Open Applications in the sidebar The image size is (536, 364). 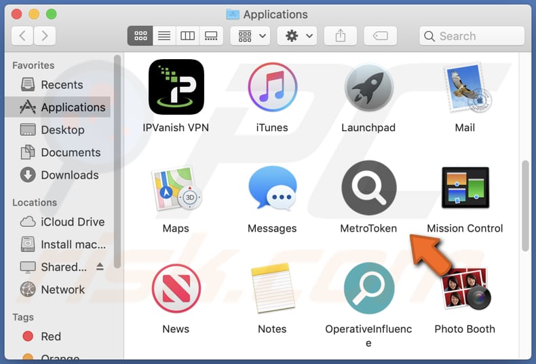(x=58, y=107)
